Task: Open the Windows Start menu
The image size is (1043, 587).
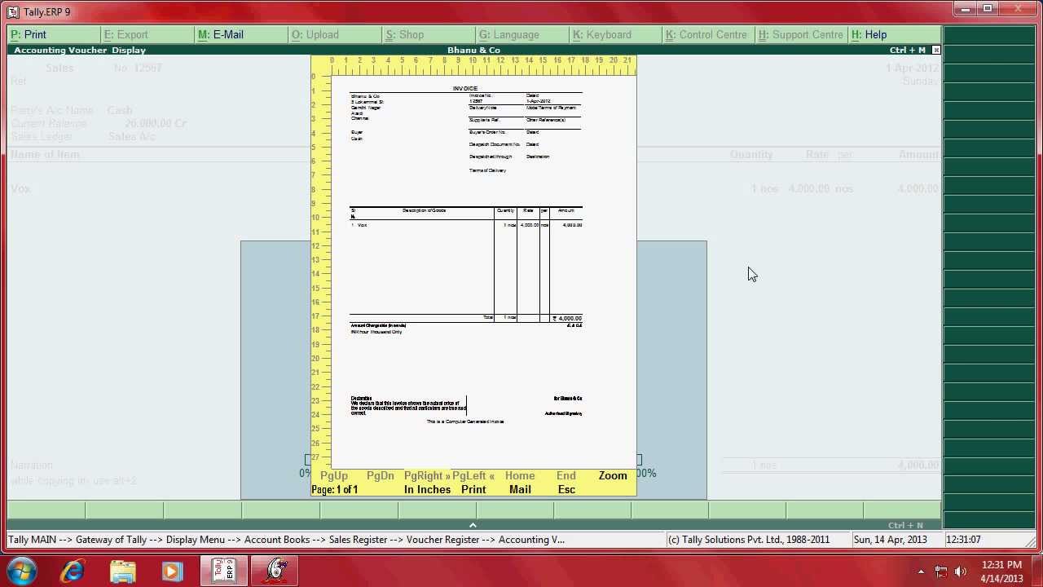Action: click(21, 571)
